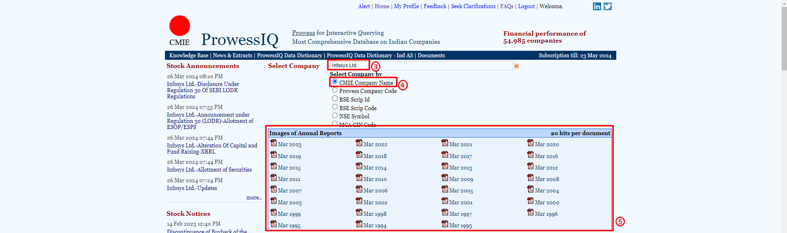Click the CMIE red circle logo
The image size is (787, 233).
(x=180, y=26)
